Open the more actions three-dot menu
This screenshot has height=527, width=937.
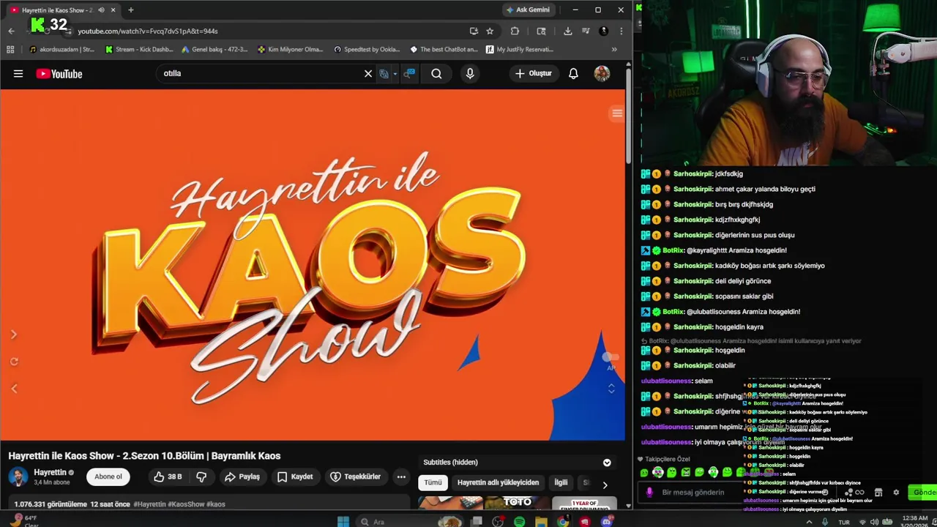pyautogui.click(x=401, y=476)
